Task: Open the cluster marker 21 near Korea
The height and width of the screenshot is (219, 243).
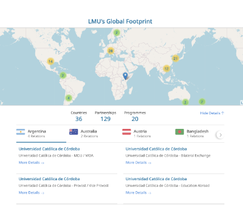Action: tap(176, 59)
